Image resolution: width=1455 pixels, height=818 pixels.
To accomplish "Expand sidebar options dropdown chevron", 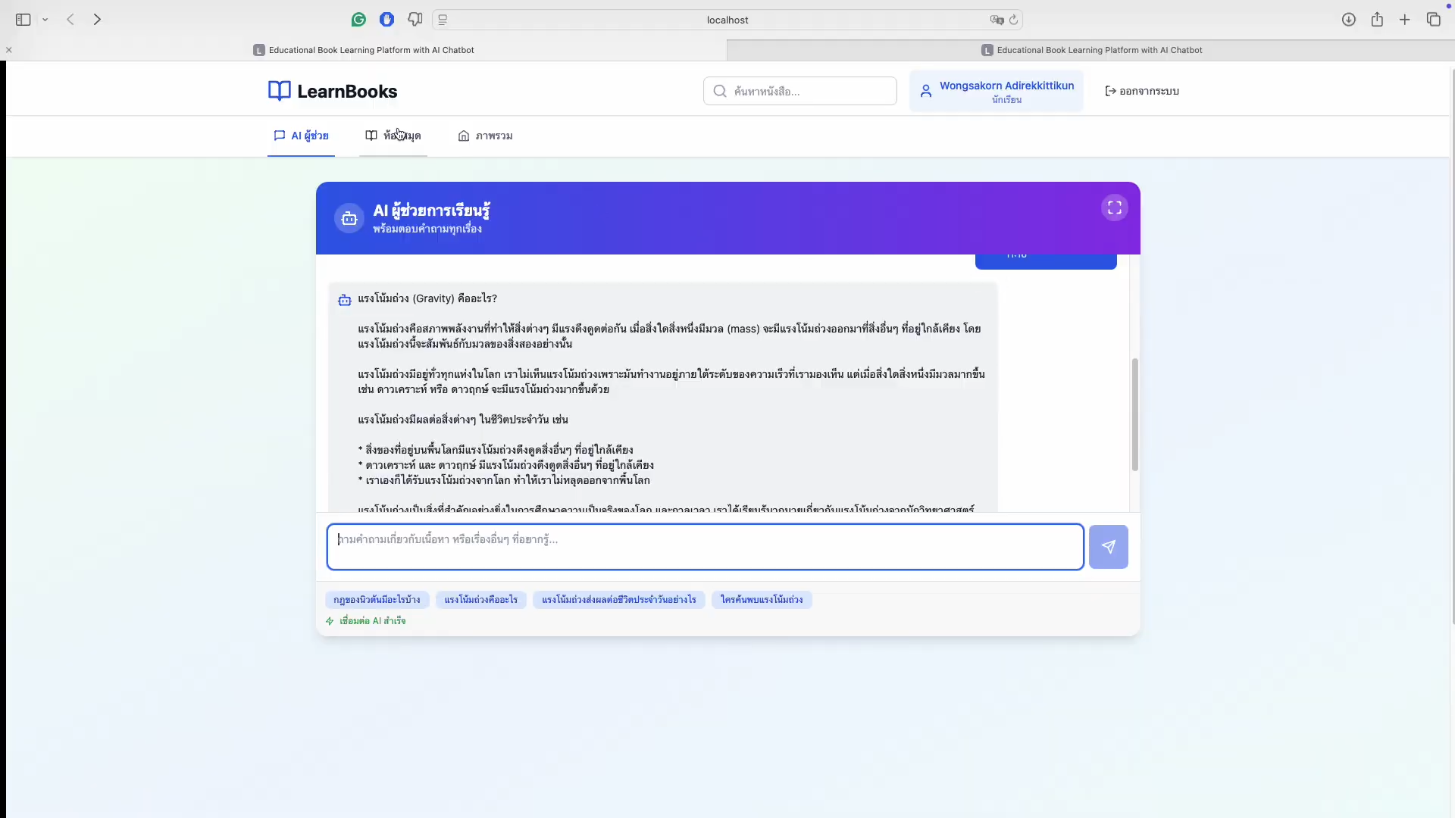I will [45, 20].
